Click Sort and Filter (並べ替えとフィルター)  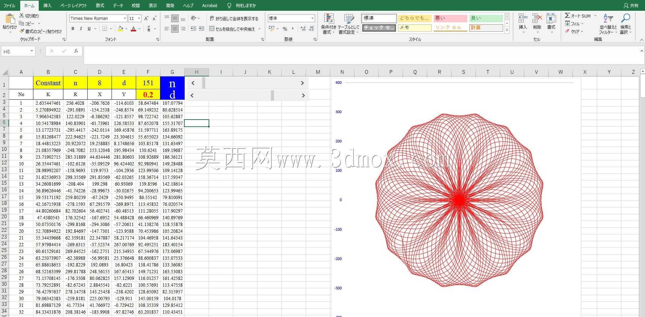pyautogui.click(x=608, y=24)
